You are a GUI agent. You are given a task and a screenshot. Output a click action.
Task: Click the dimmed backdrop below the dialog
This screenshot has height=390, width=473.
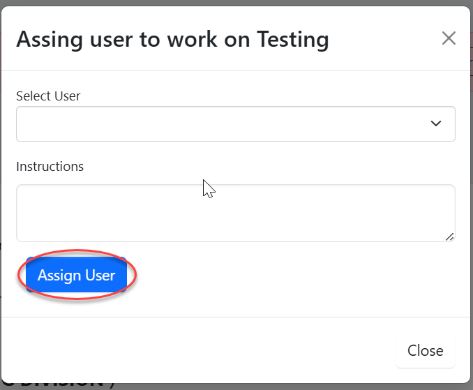tap(279, 384)
